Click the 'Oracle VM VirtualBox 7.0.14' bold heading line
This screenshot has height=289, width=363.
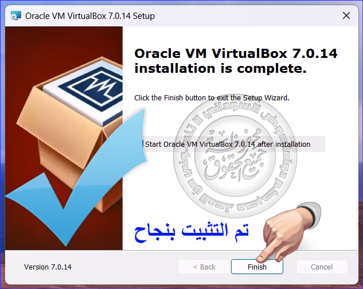point(236,53)
